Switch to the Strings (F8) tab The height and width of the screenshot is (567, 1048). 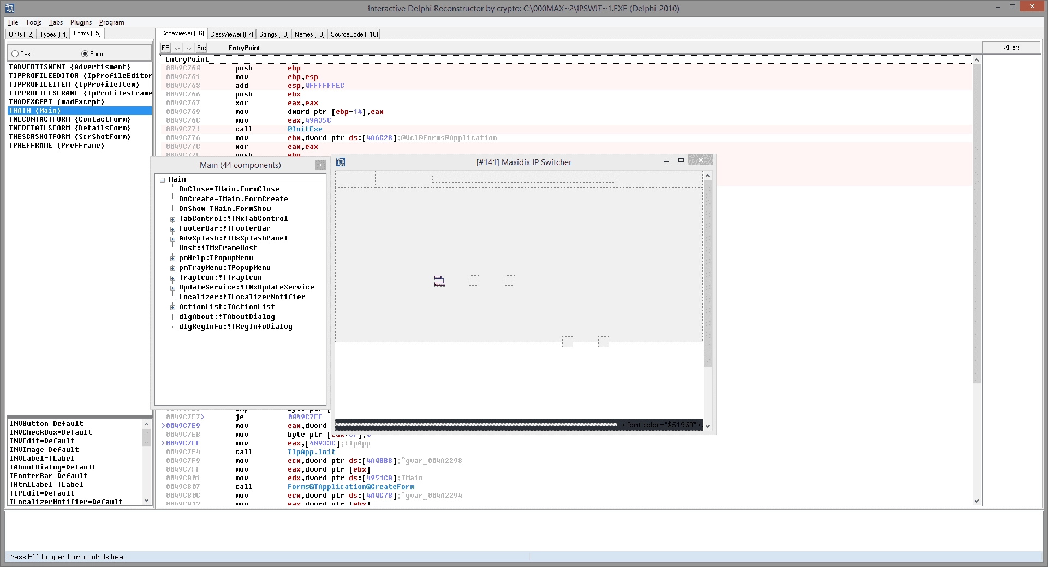click(273, 34)
